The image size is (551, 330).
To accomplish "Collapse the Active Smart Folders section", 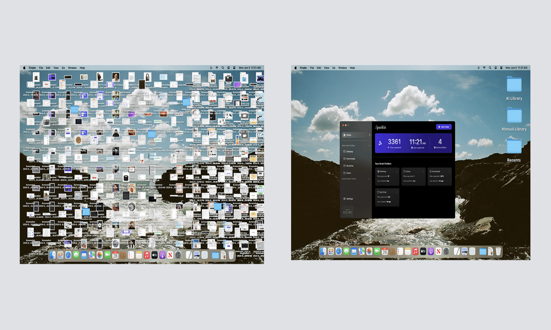I will coord(369,145).
